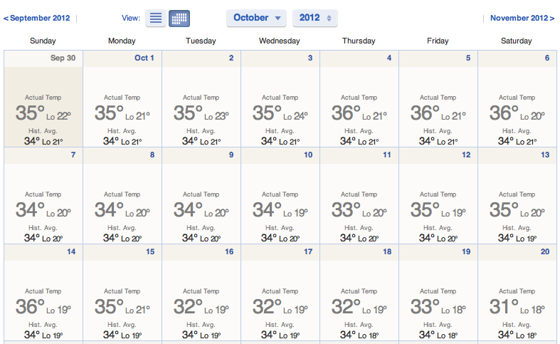Viewport: 560px width, 344px height.
Task: Select day 20 in the calendar
Action: click(545, 251)
